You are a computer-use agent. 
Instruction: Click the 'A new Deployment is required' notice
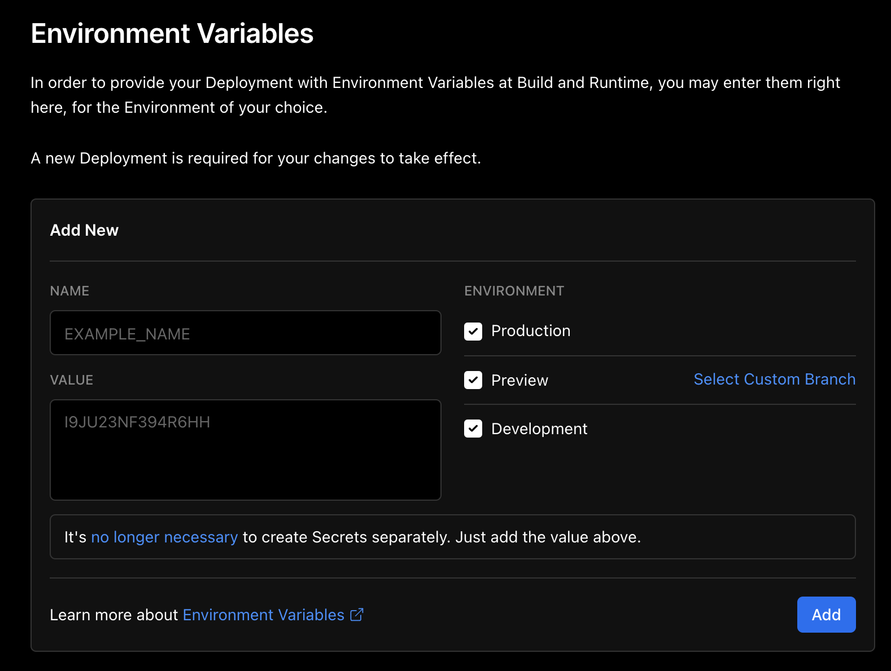point(256,158)
